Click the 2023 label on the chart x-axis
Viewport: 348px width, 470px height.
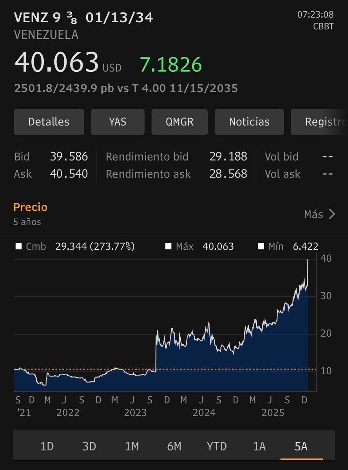[x=135, y=412]
